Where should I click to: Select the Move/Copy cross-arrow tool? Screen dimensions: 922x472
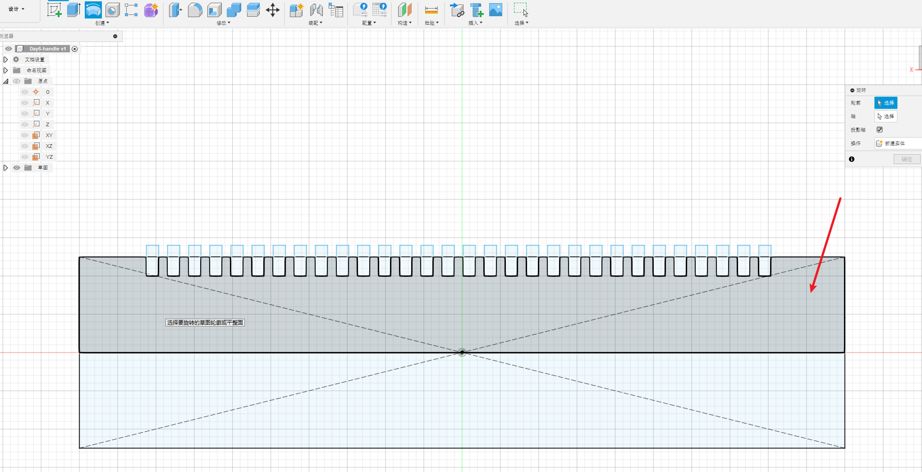click(x=273, y=10)
